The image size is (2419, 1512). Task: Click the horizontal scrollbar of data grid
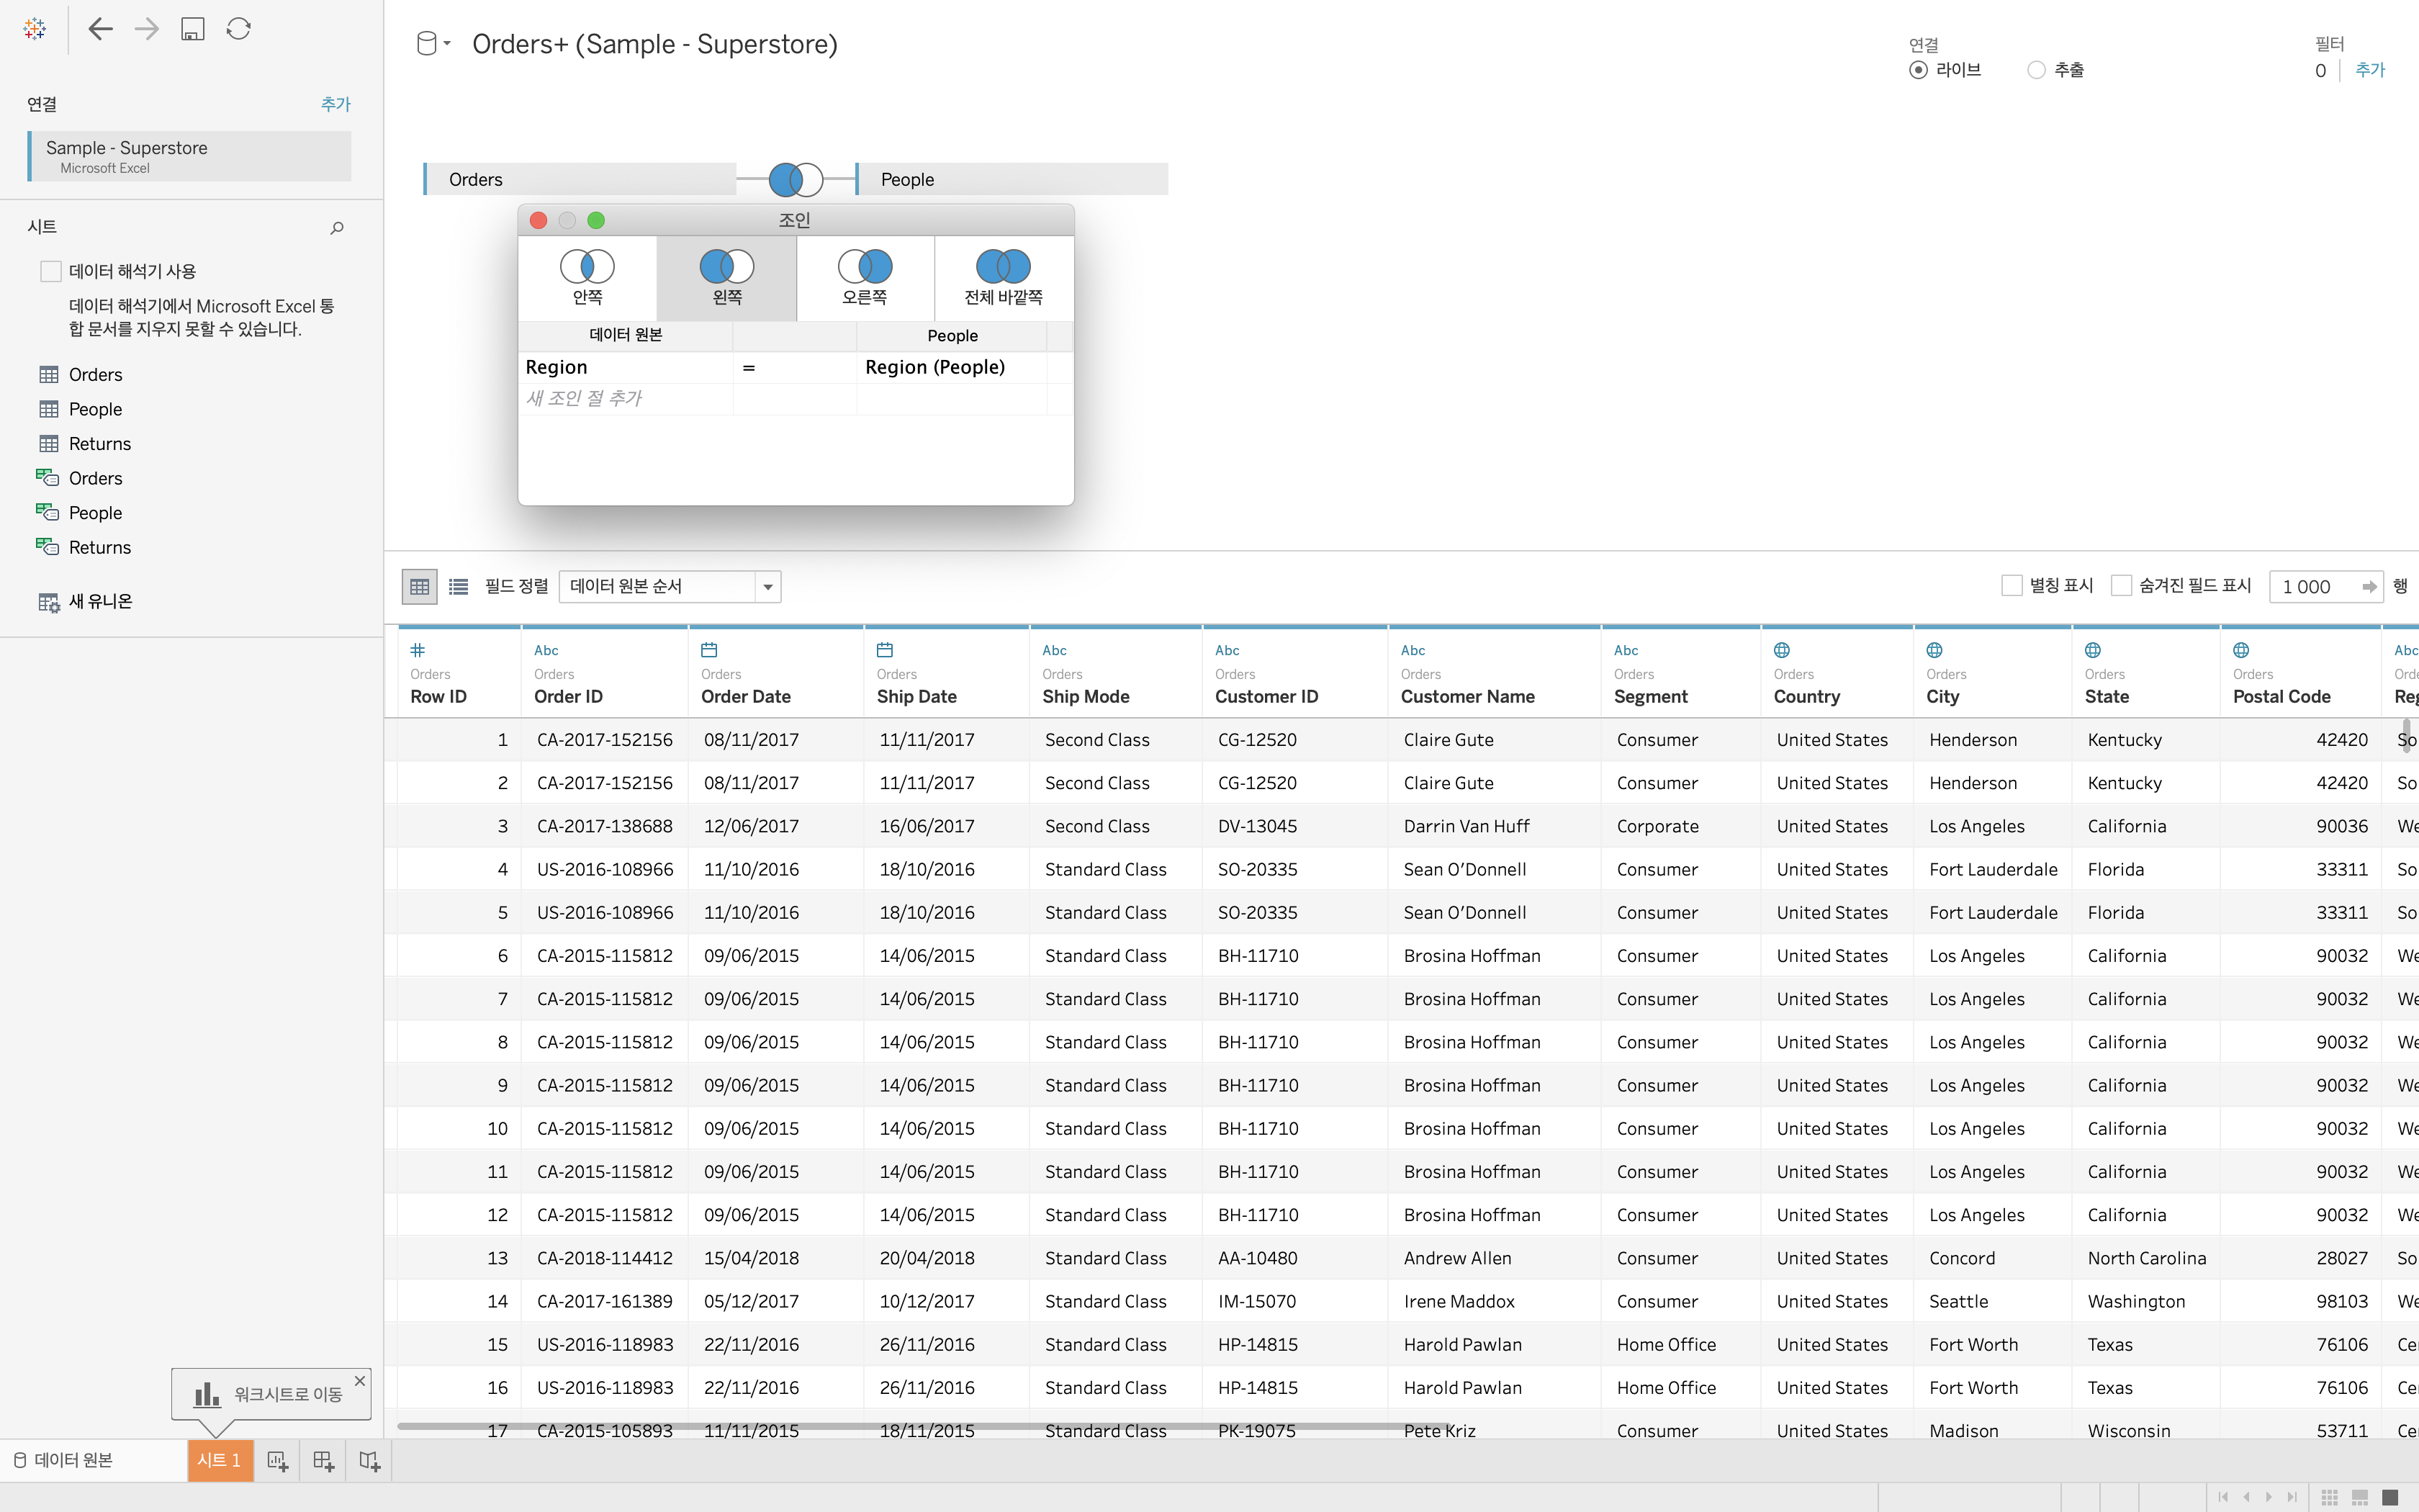coord(924,1426)
